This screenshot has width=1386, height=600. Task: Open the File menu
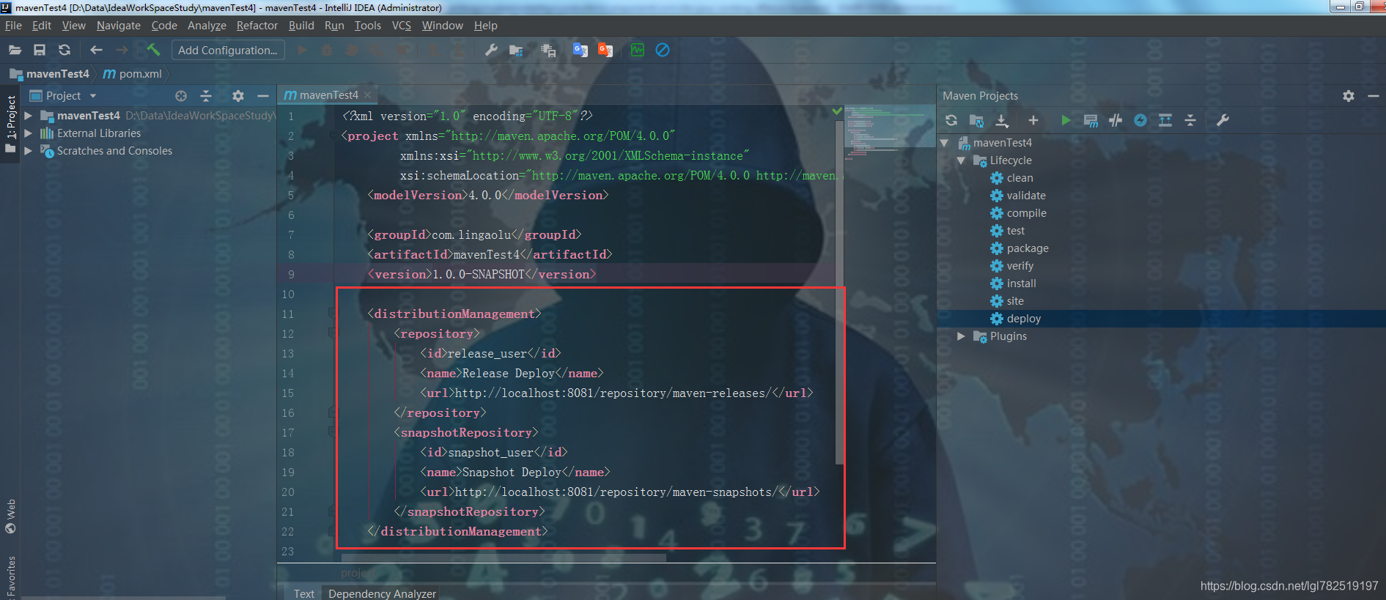coord(13,26)
